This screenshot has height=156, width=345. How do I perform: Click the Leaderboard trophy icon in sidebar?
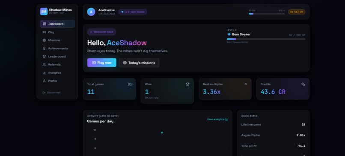[44, 57]
